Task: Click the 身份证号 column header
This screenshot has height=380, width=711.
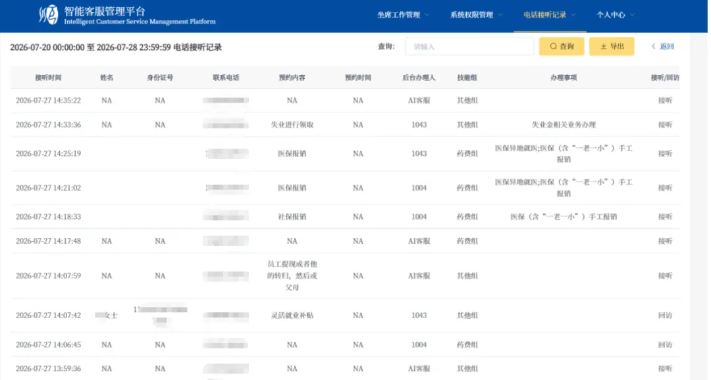Action: [160, 78]
